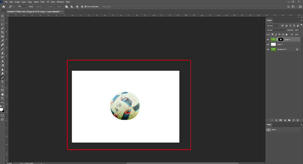Toggle lock position icon
This screenshot has height=164, width=303.
pyautogui.click(x=279, y=34)
